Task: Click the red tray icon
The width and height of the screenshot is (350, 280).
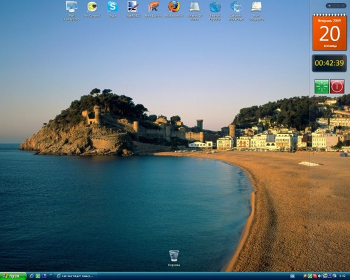Action: coord(315,276)
